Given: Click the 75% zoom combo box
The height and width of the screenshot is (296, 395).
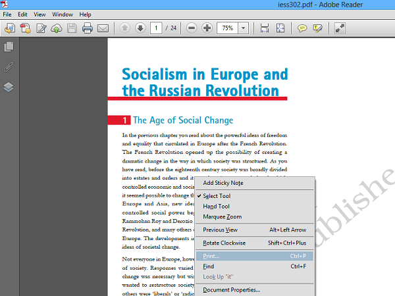Looking at the screenshot, I should [227, 28].
